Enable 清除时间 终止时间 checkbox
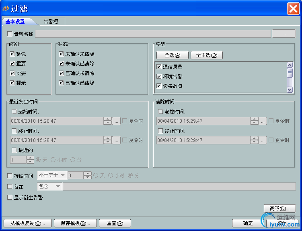Screen dimensions: 302x231 [x=160, y=131]
